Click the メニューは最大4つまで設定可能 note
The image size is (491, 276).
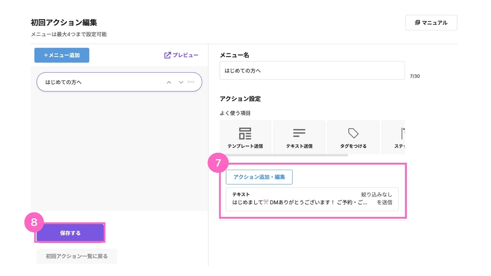tap(69, 34)
